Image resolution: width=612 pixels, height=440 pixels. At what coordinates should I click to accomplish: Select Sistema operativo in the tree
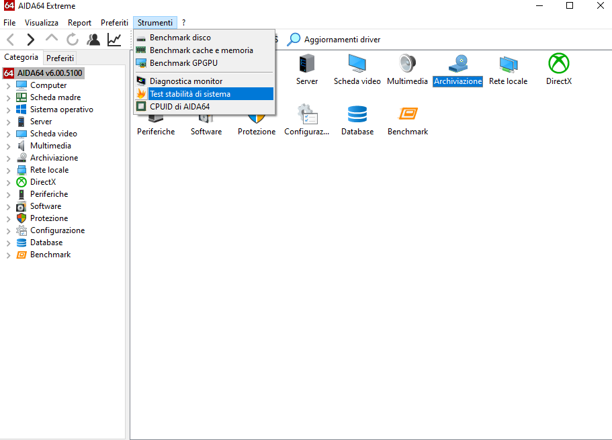[x=62, y=109]
